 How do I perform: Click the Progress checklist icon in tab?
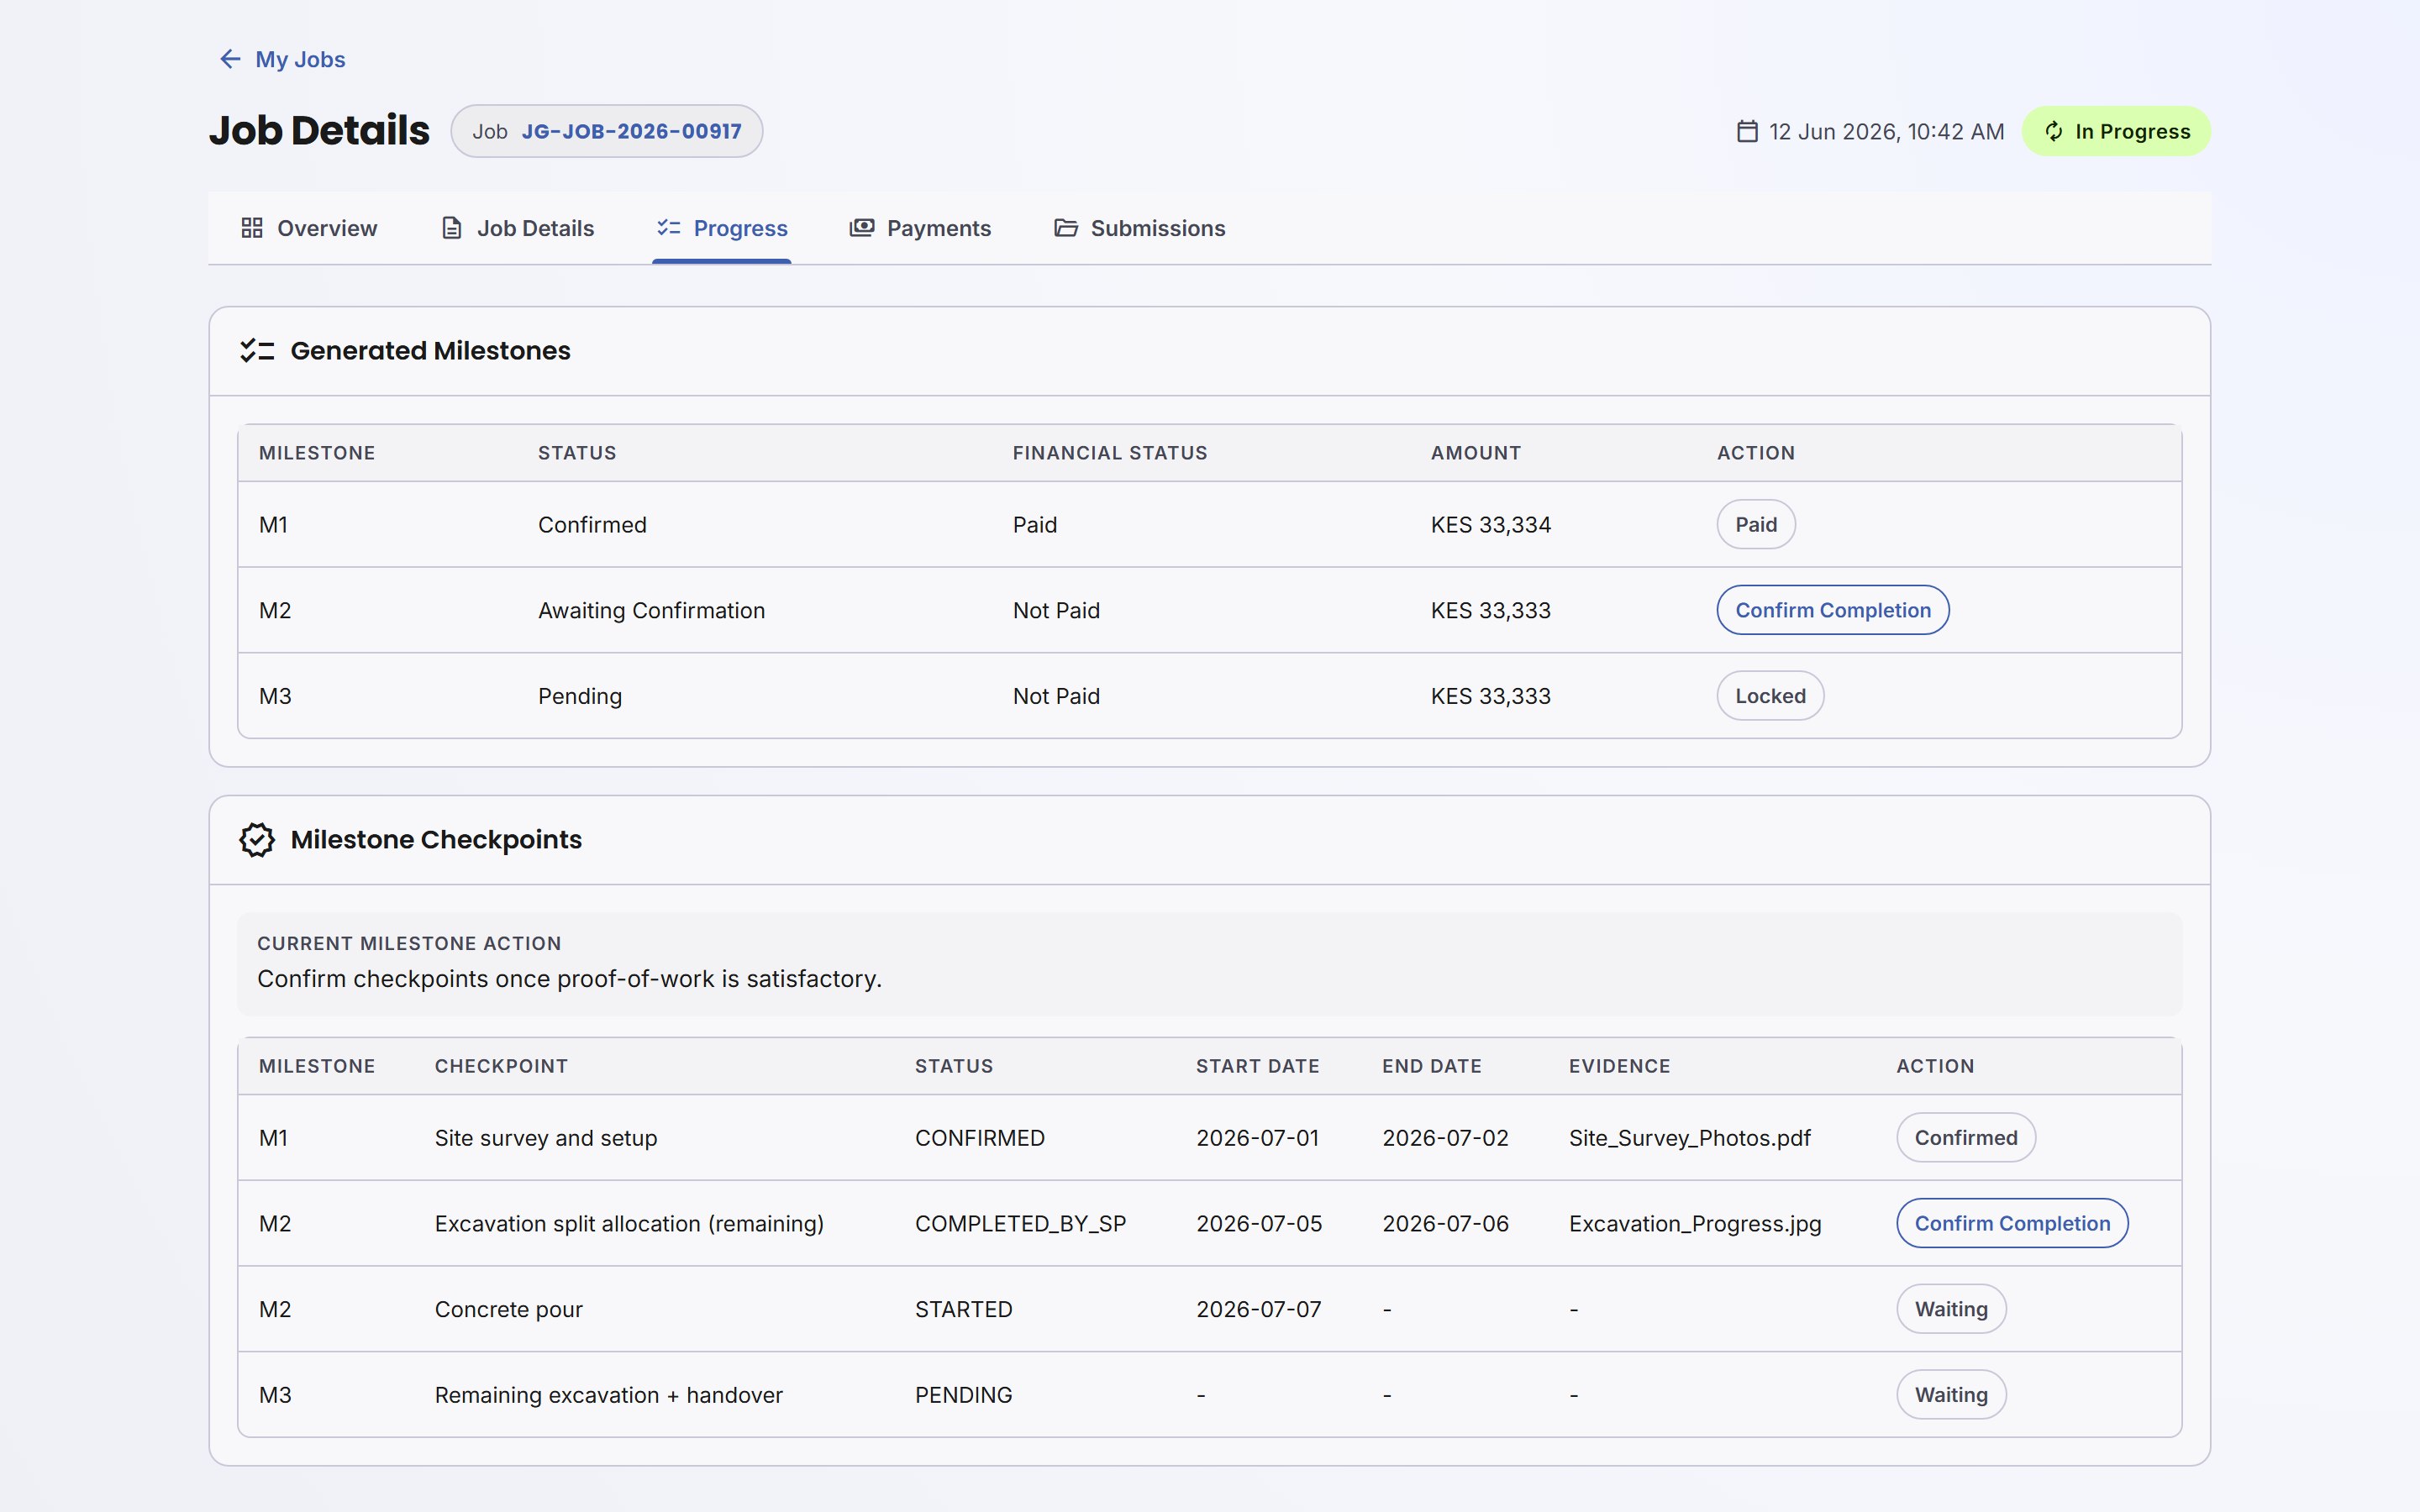[669, 228]
